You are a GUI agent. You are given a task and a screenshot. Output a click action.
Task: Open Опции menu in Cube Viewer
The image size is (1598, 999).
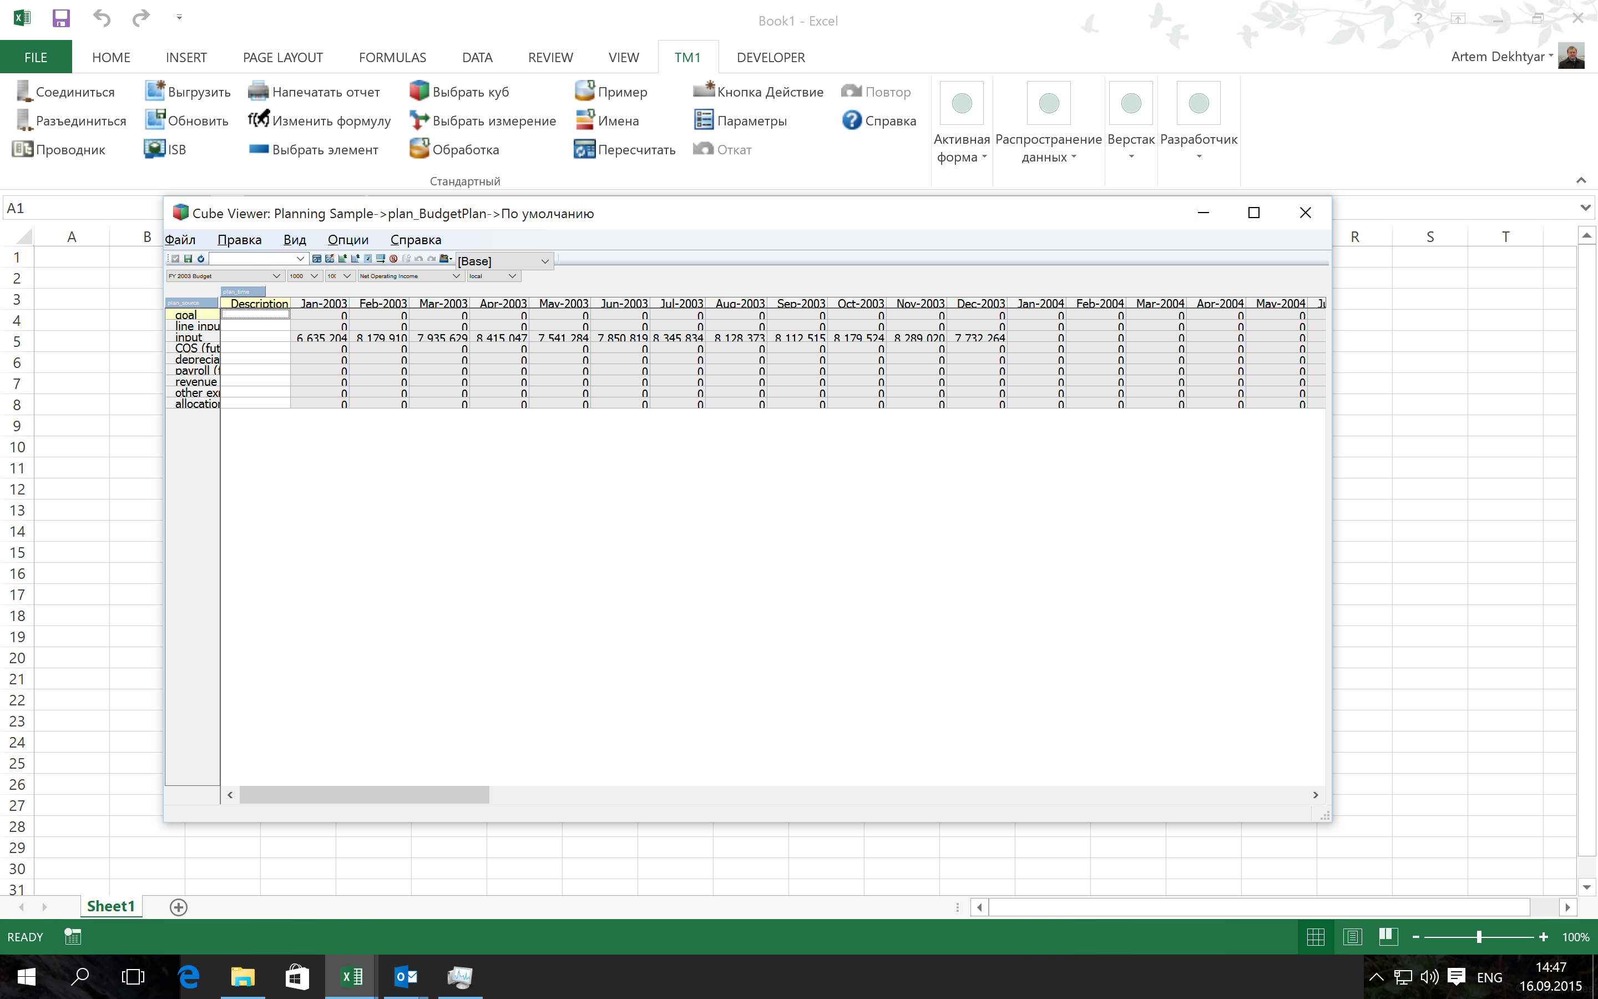(348, 239)
